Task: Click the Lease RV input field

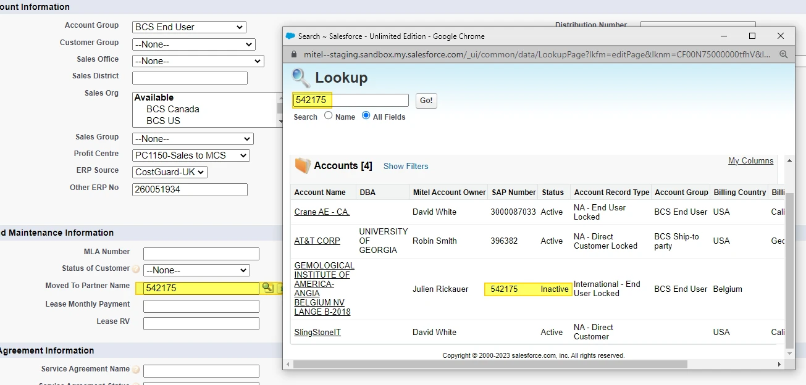Action: (x=201, y=324)
